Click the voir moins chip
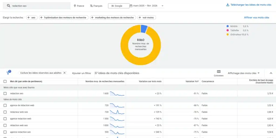The height and width of the screenshot is (138, 276). pos(147,17)
